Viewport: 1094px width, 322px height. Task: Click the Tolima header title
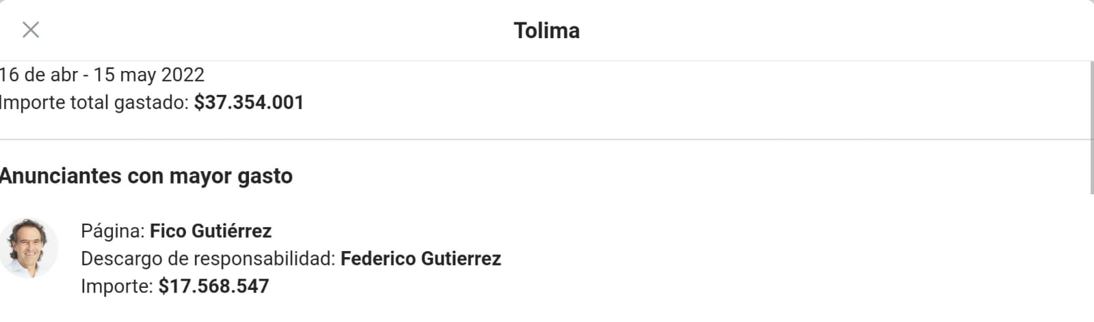tap(546, 31)
